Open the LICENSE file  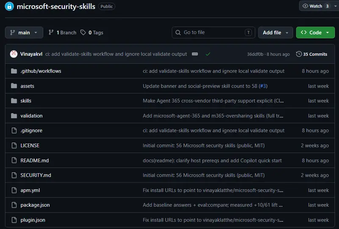(30, 145)
